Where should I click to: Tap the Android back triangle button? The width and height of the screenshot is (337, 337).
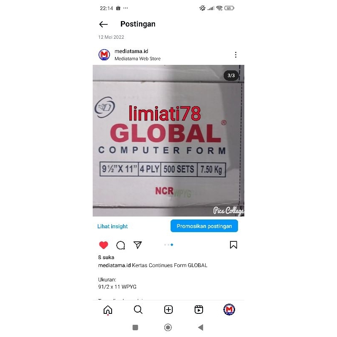[201, 328]
